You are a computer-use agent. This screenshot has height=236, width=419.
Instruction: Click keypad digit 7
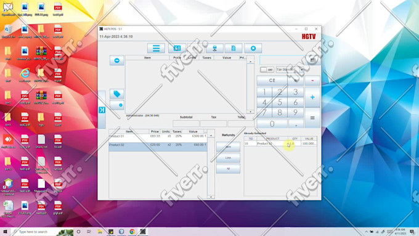(264, 113)
